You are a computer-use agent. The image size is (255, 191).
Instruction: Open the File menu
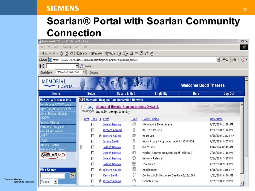42,47
